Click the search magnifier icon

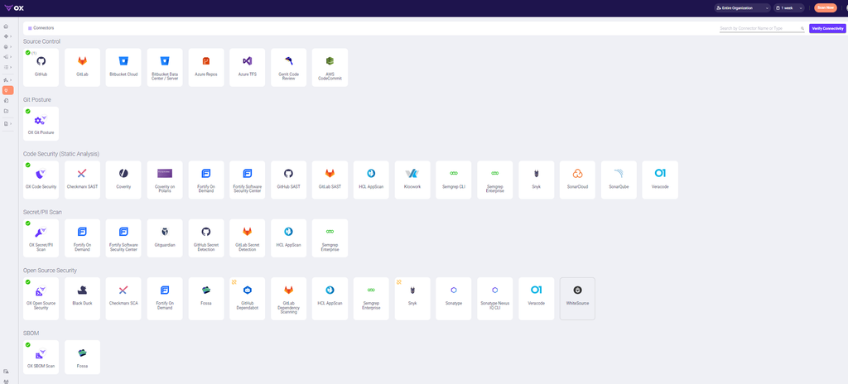tap(802, 28)
